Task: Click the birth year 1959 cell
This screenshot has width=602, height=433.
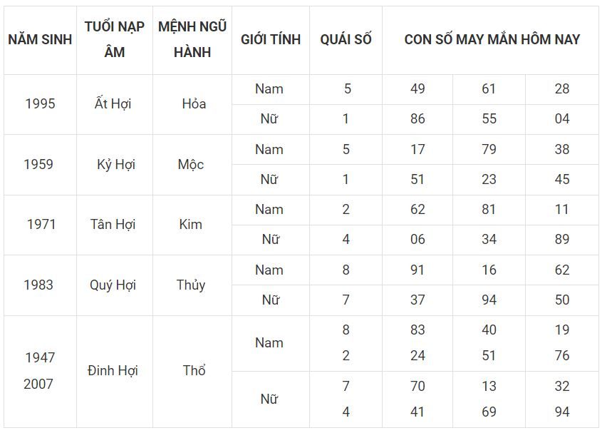Action: point(38,164)
